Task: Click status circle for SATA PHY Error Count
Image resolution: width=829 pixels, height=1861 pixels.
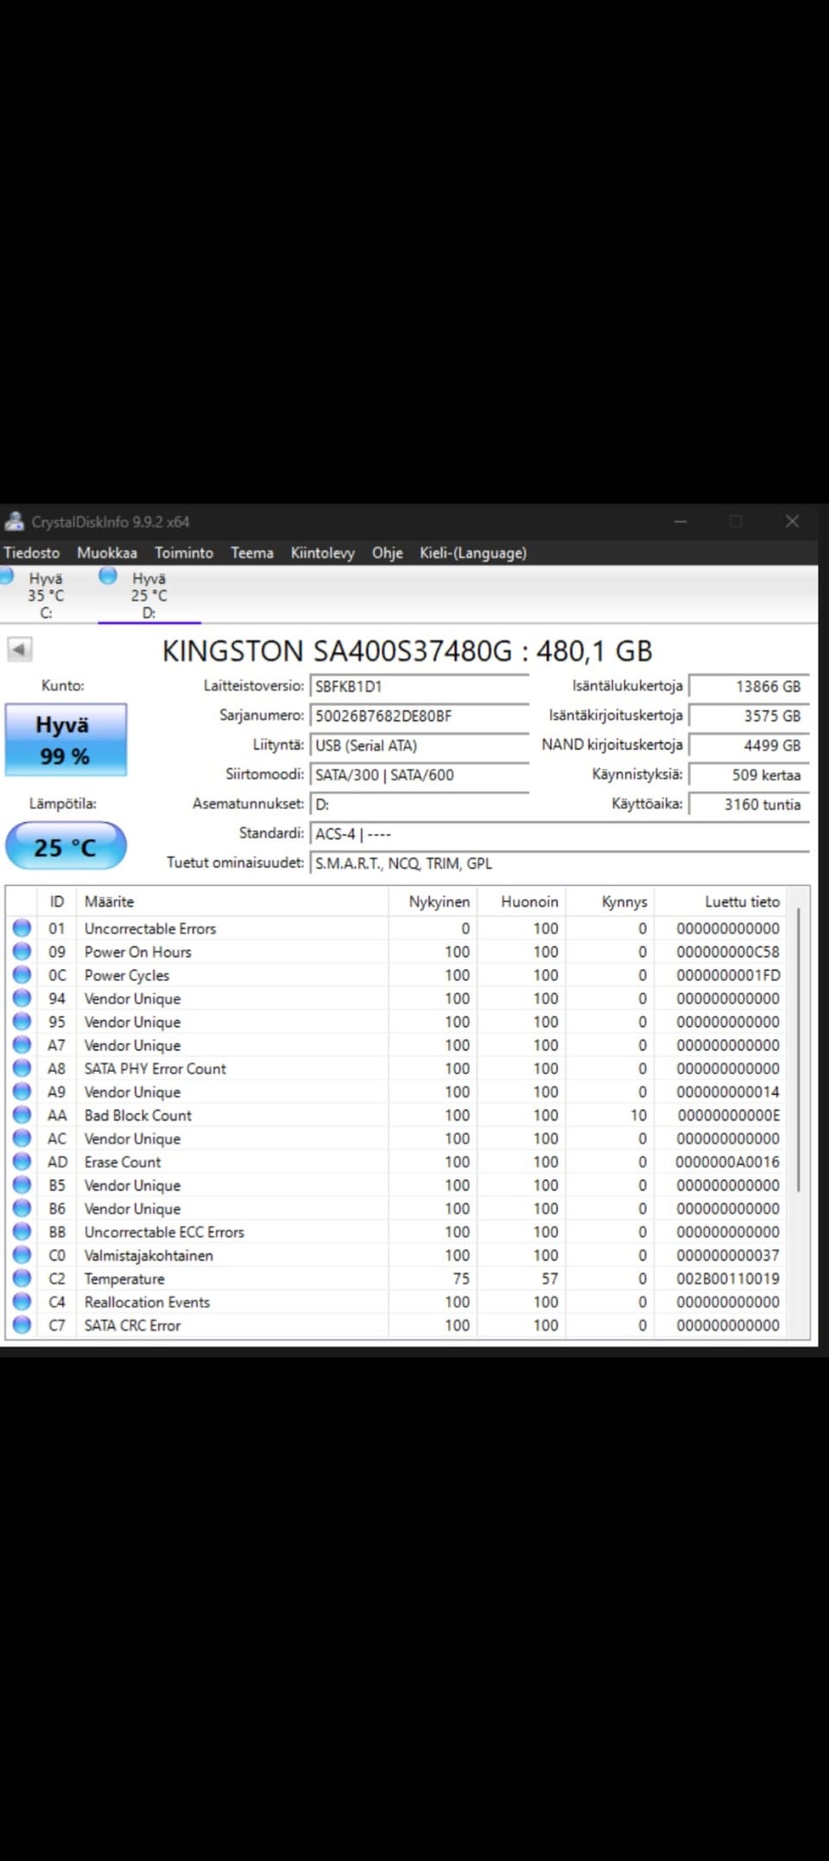Action: (x=22, y=1068)
